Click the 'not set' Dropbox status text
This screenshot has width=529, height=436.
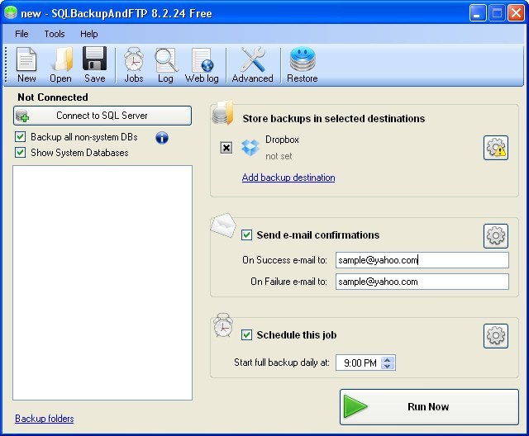click(x=279, y=156)
